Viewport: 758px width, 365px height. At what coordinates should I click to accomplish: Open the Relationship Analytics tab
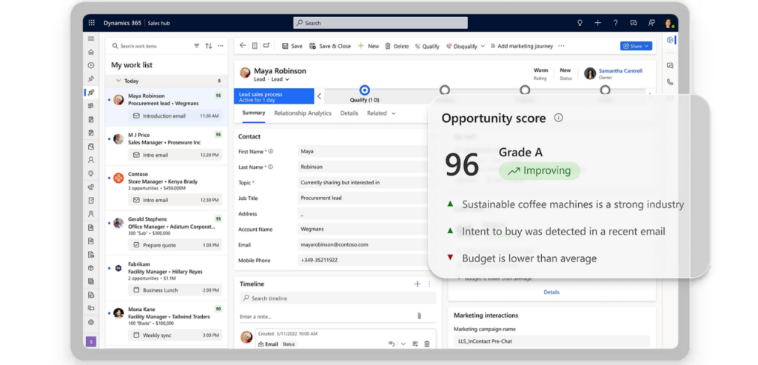coord(303,113)
